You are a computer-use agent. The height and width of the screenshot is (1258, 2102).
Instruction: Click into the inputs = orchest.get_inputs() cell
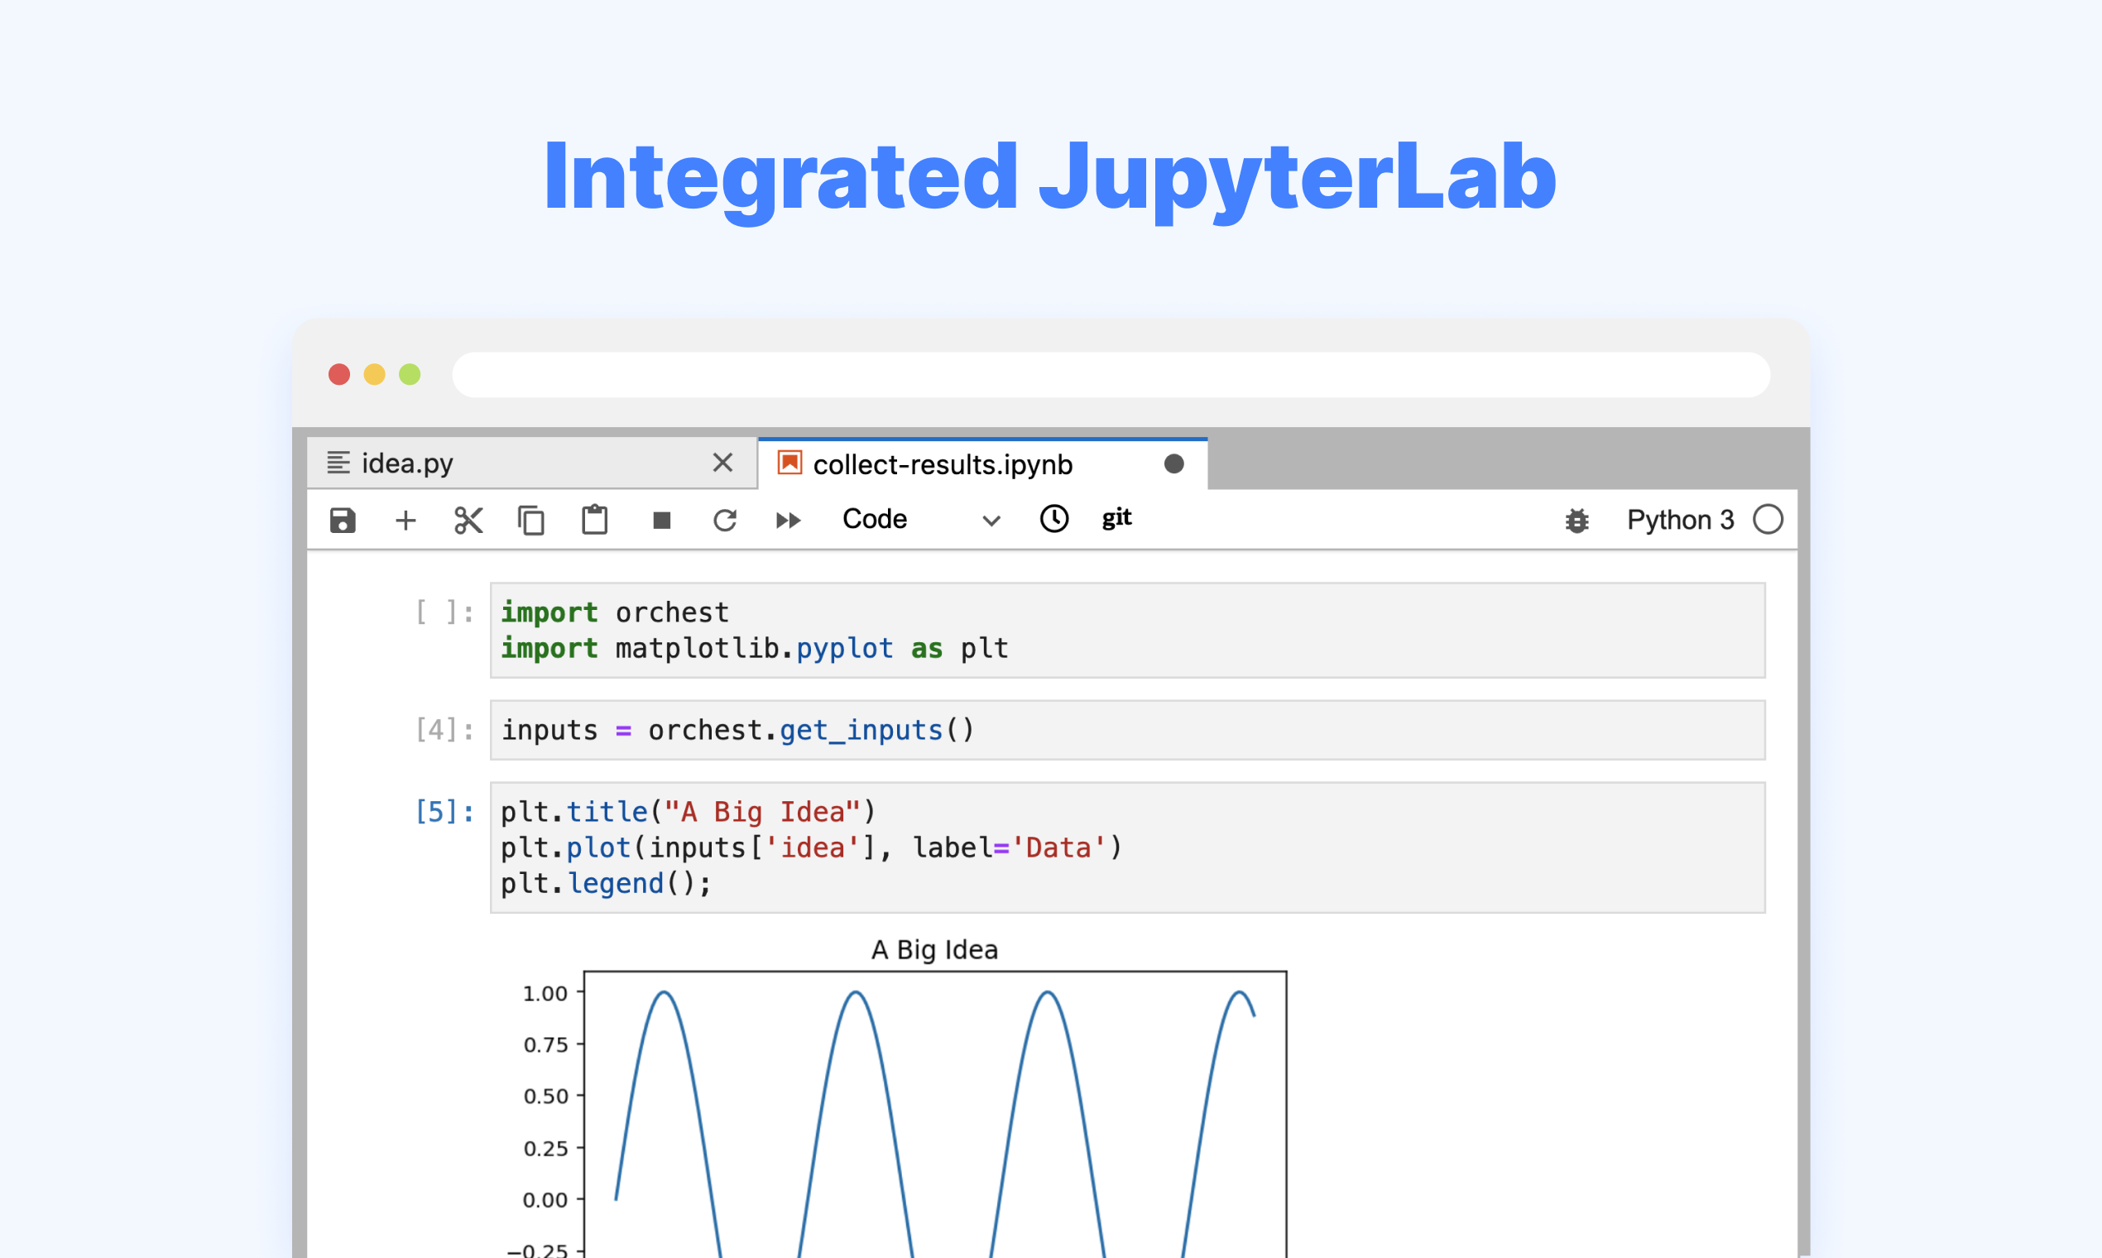pos(1127,730)
